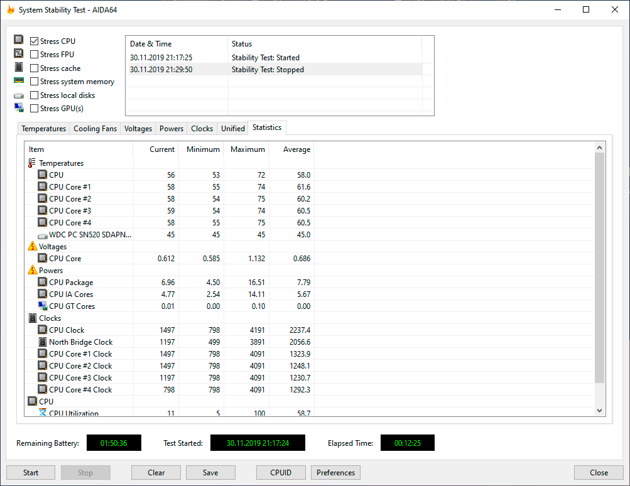The width and height of the screenshot is (630, 486).
Task: Select the Stability Test: Stopped log row
Action: click(x=274, y=70)
